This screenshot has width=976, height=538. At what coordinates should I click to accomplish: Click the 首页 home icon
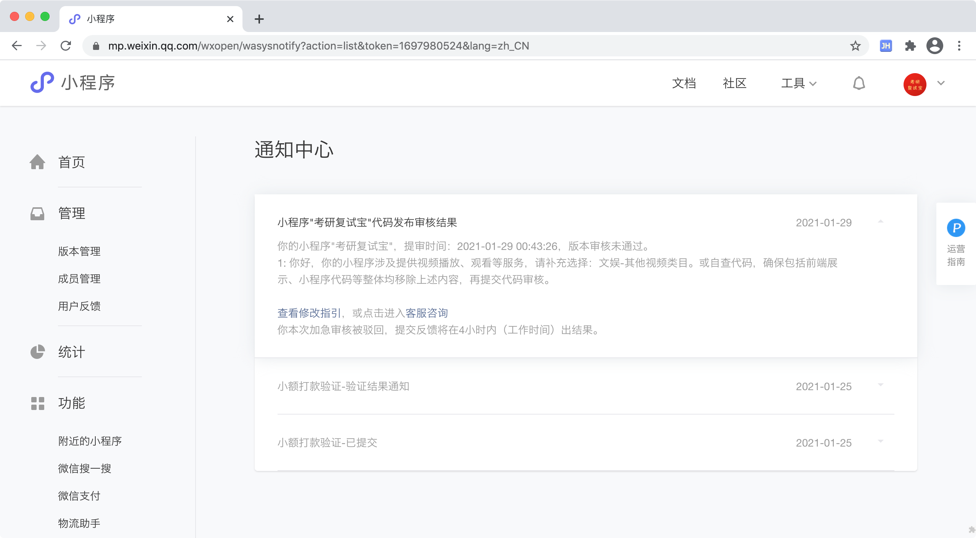click(37, 162)
